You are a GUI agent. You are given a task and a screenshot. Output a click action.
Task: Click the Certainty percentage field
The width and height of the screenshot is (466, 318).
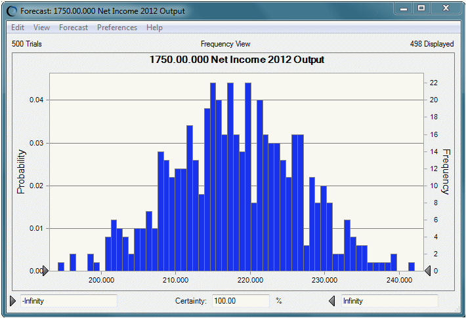coord(240,301)
